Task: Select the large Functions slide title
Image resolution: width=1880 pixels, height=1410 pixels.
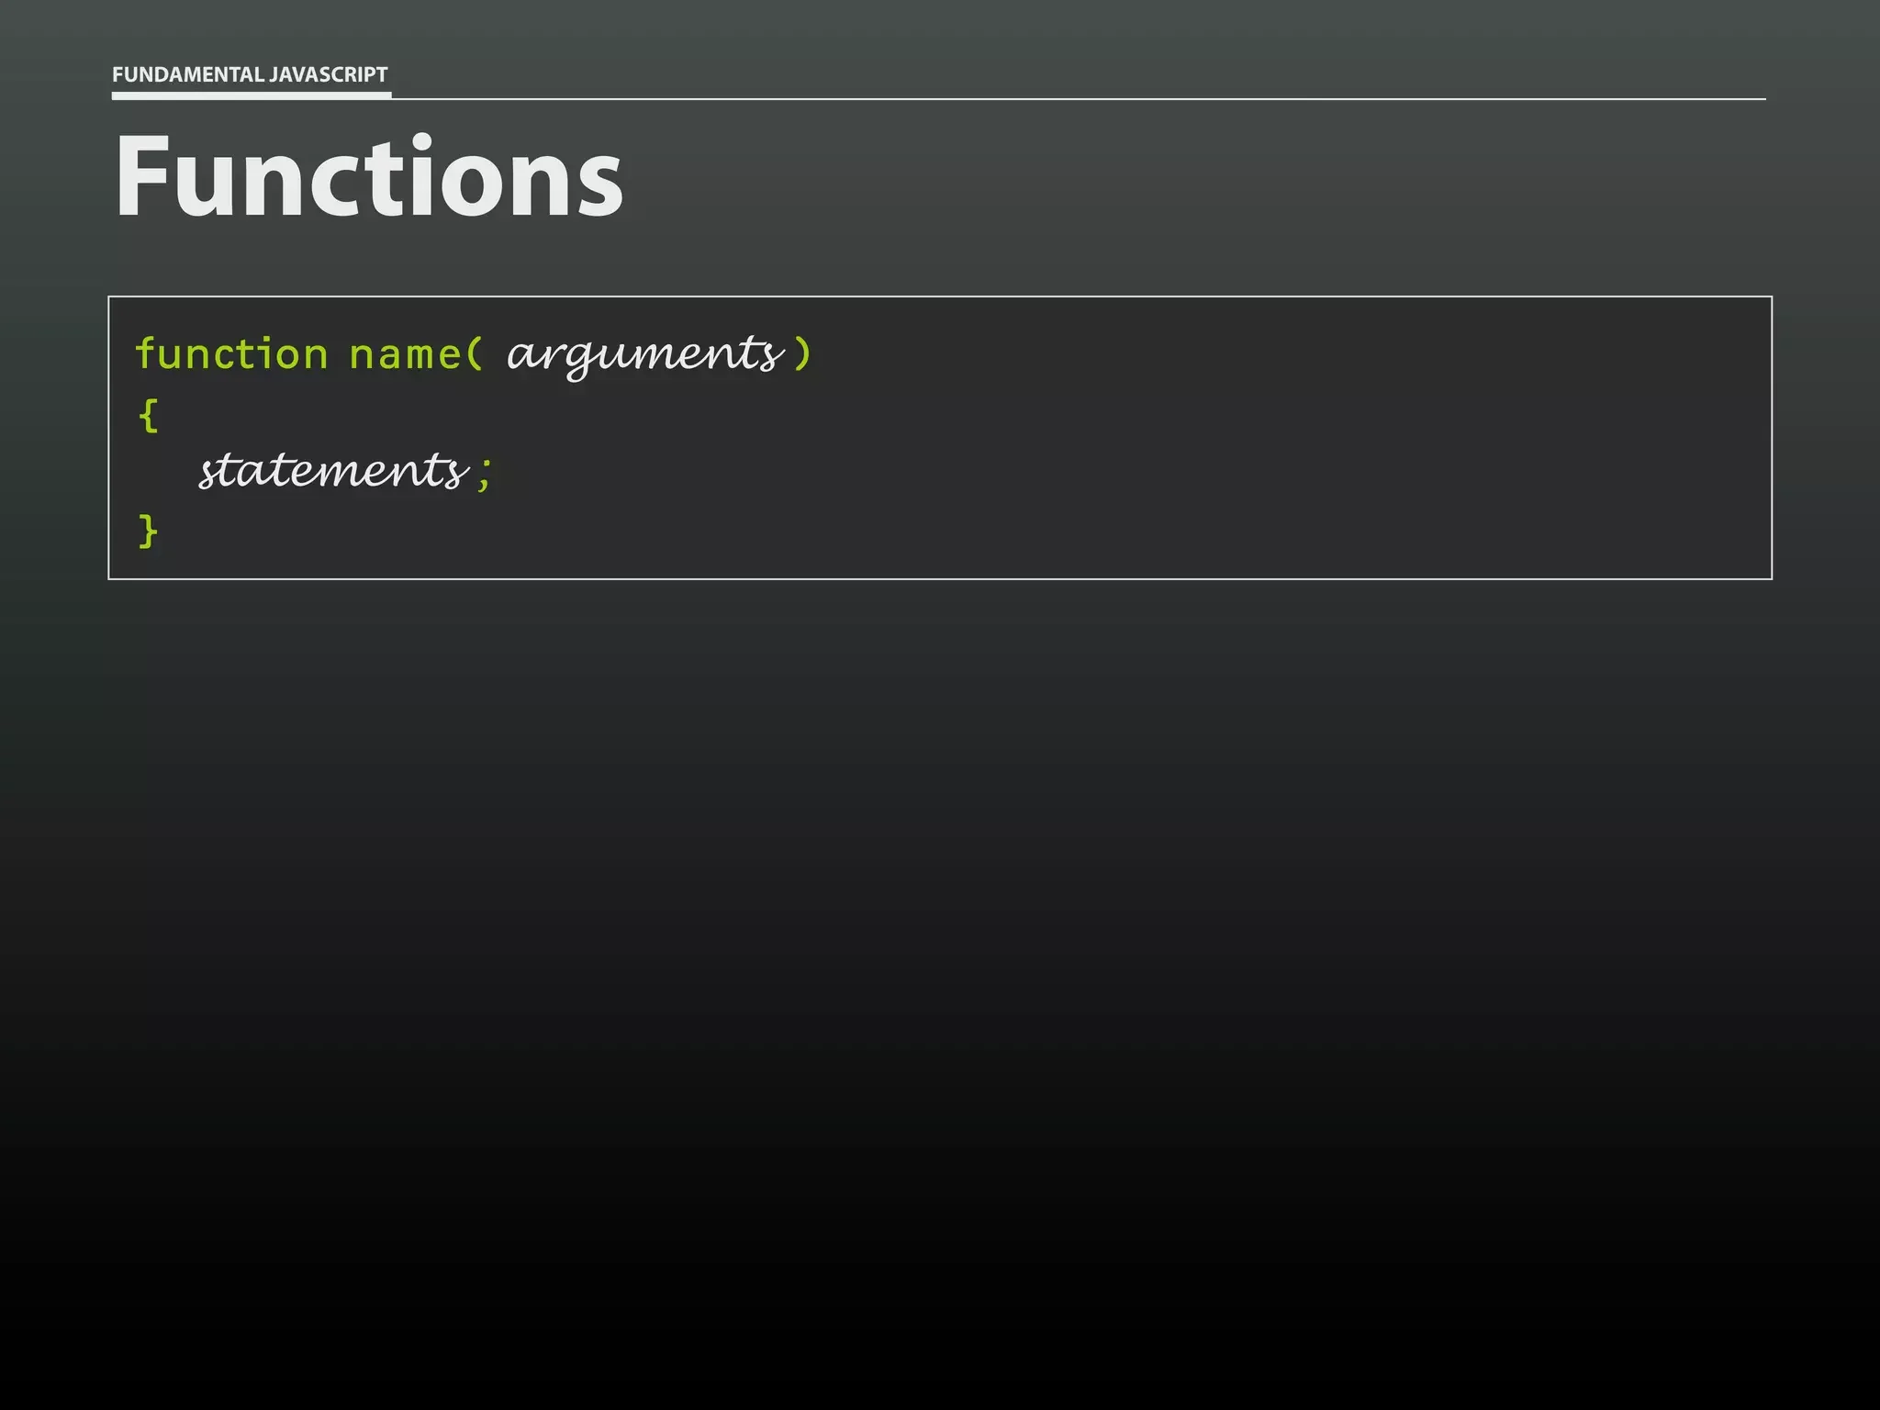Action: tap(368, 175)
